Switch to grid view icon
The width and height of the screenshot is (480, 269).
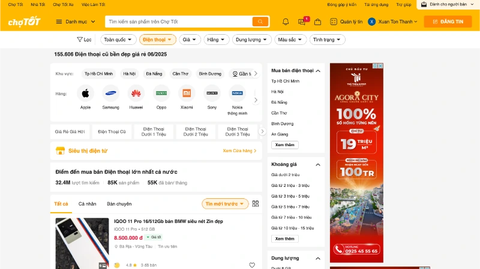pos(256,204)
